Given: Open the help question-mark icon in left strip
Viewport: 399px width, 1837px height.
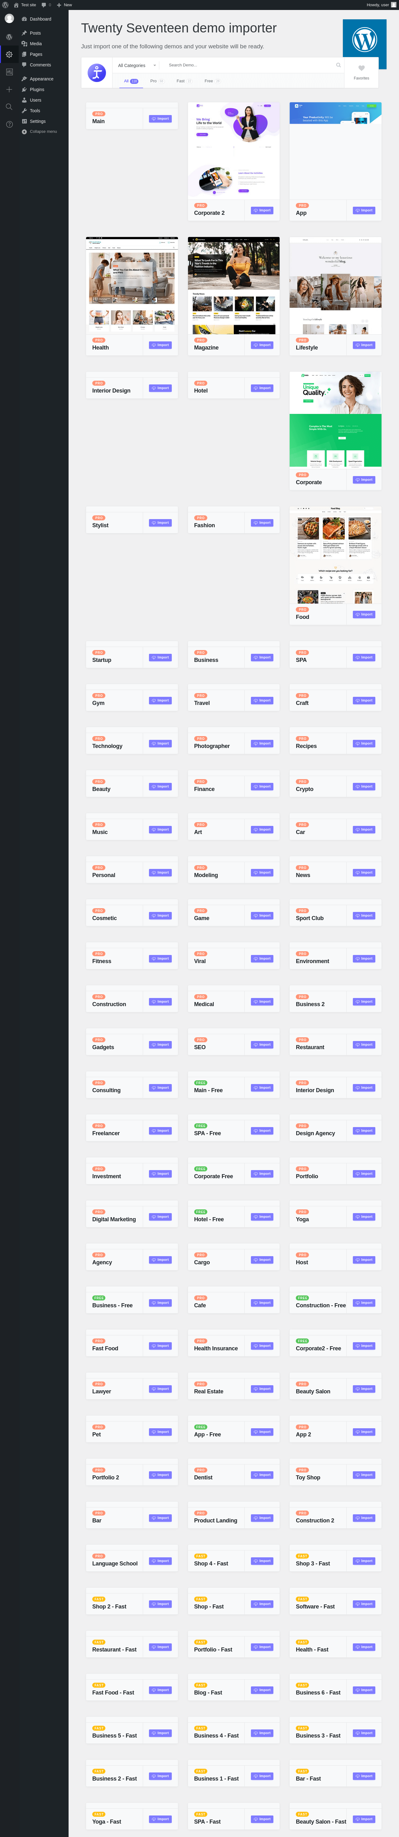Looking at the screenshot, I should (9, 124).
